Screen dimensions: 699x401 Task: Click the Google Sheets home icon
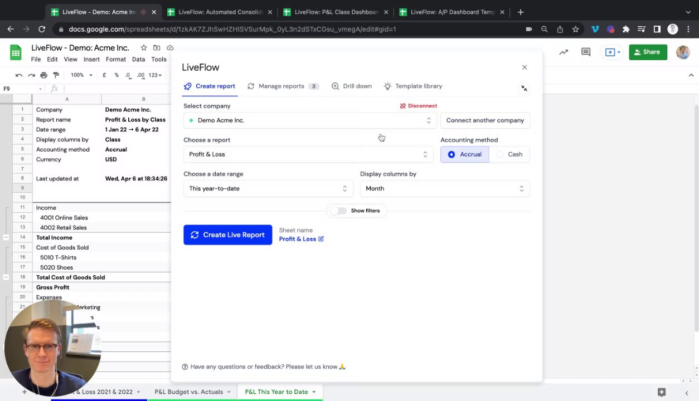(x=16, y=53)
